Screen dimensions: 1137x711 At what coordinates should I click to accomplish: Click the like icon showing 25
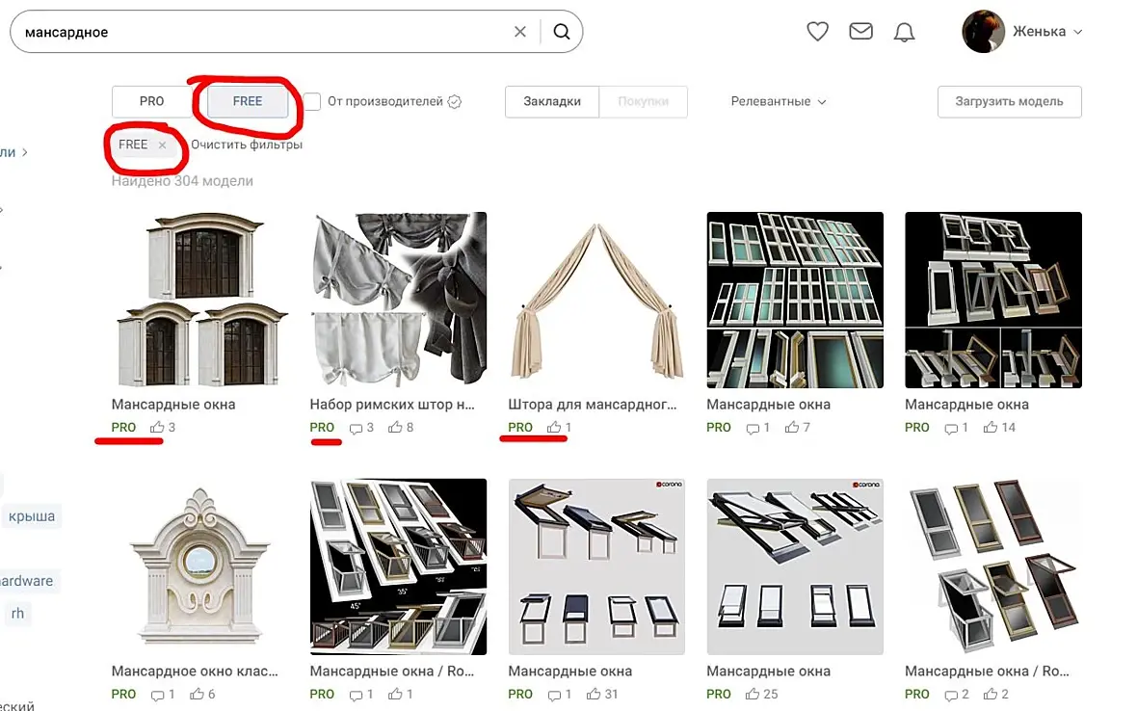click(752, 694)
